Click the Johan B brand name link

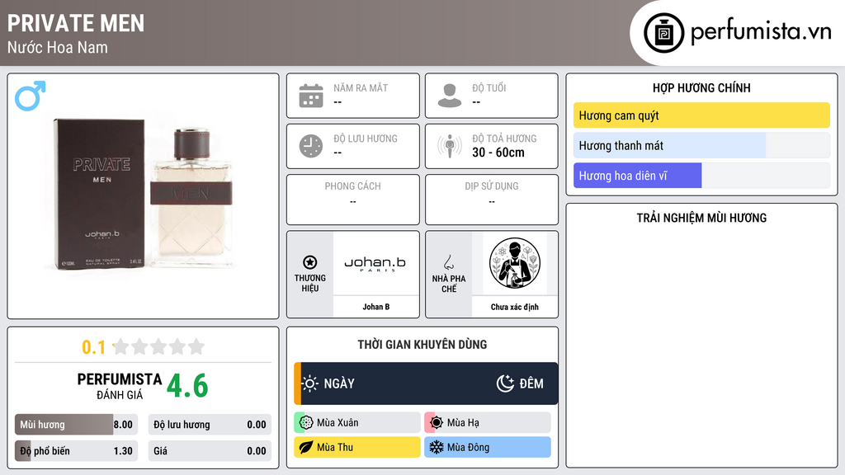click(375, 307)
